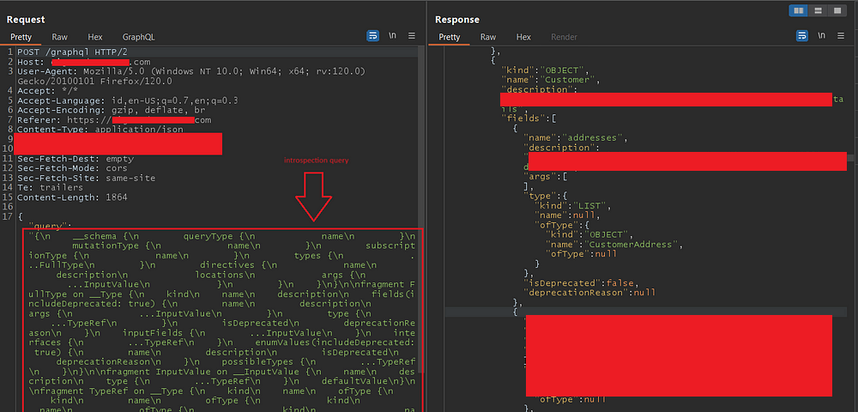
Task: Open the Render tab in Response
Action: [565, 37]
